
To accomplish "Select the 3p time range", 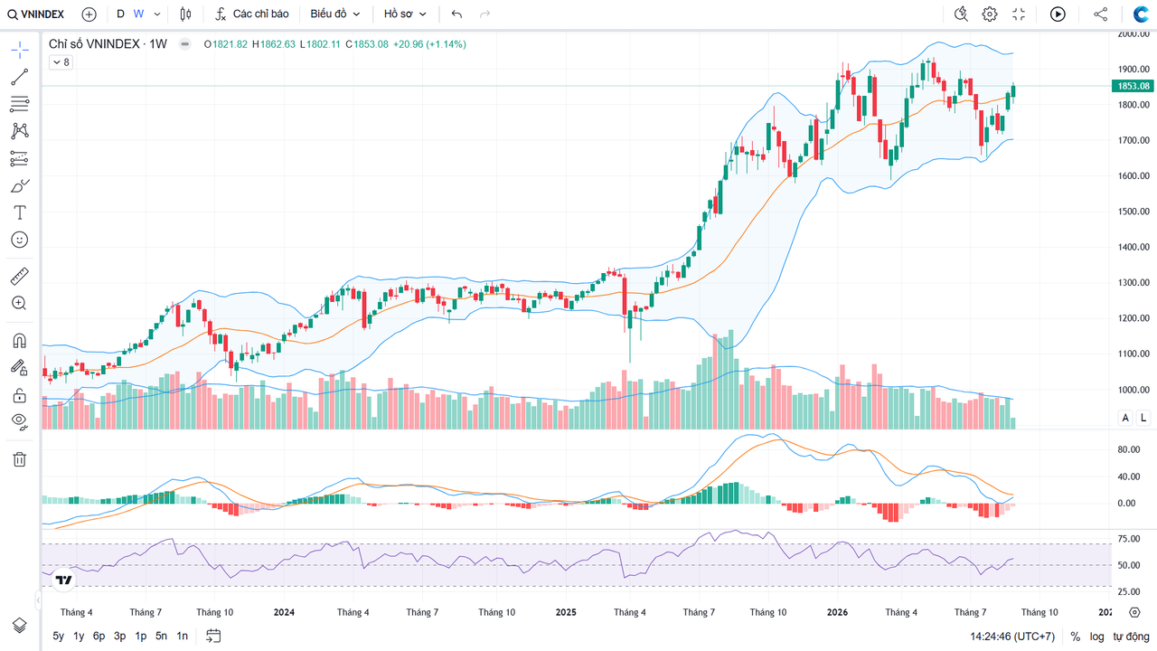I will click(x=120, y=637).
